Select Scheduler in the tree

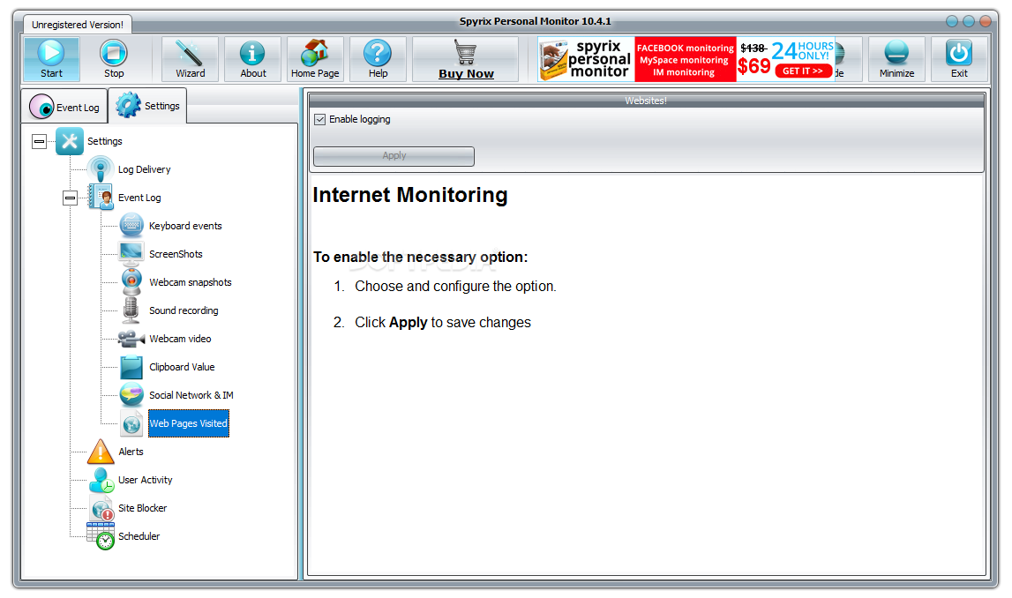(139, 537)
